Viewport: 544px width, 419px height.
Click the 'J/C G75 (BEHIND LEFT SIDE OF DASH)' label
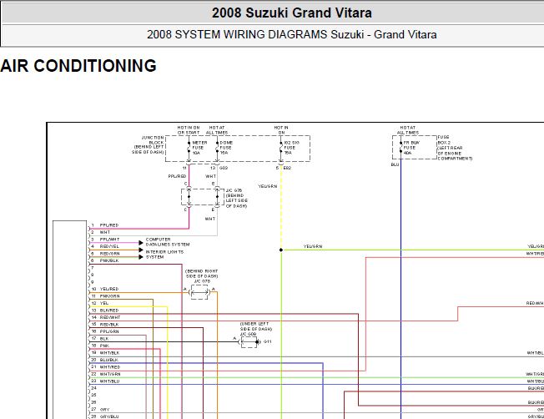[237, 198]
